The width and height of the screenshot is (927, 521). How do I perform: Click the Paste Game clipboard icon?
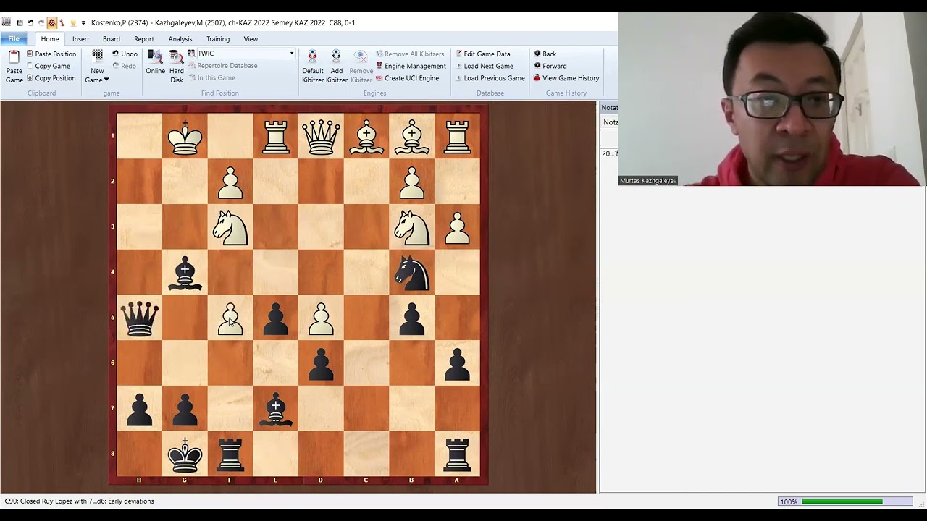[14, 58]
